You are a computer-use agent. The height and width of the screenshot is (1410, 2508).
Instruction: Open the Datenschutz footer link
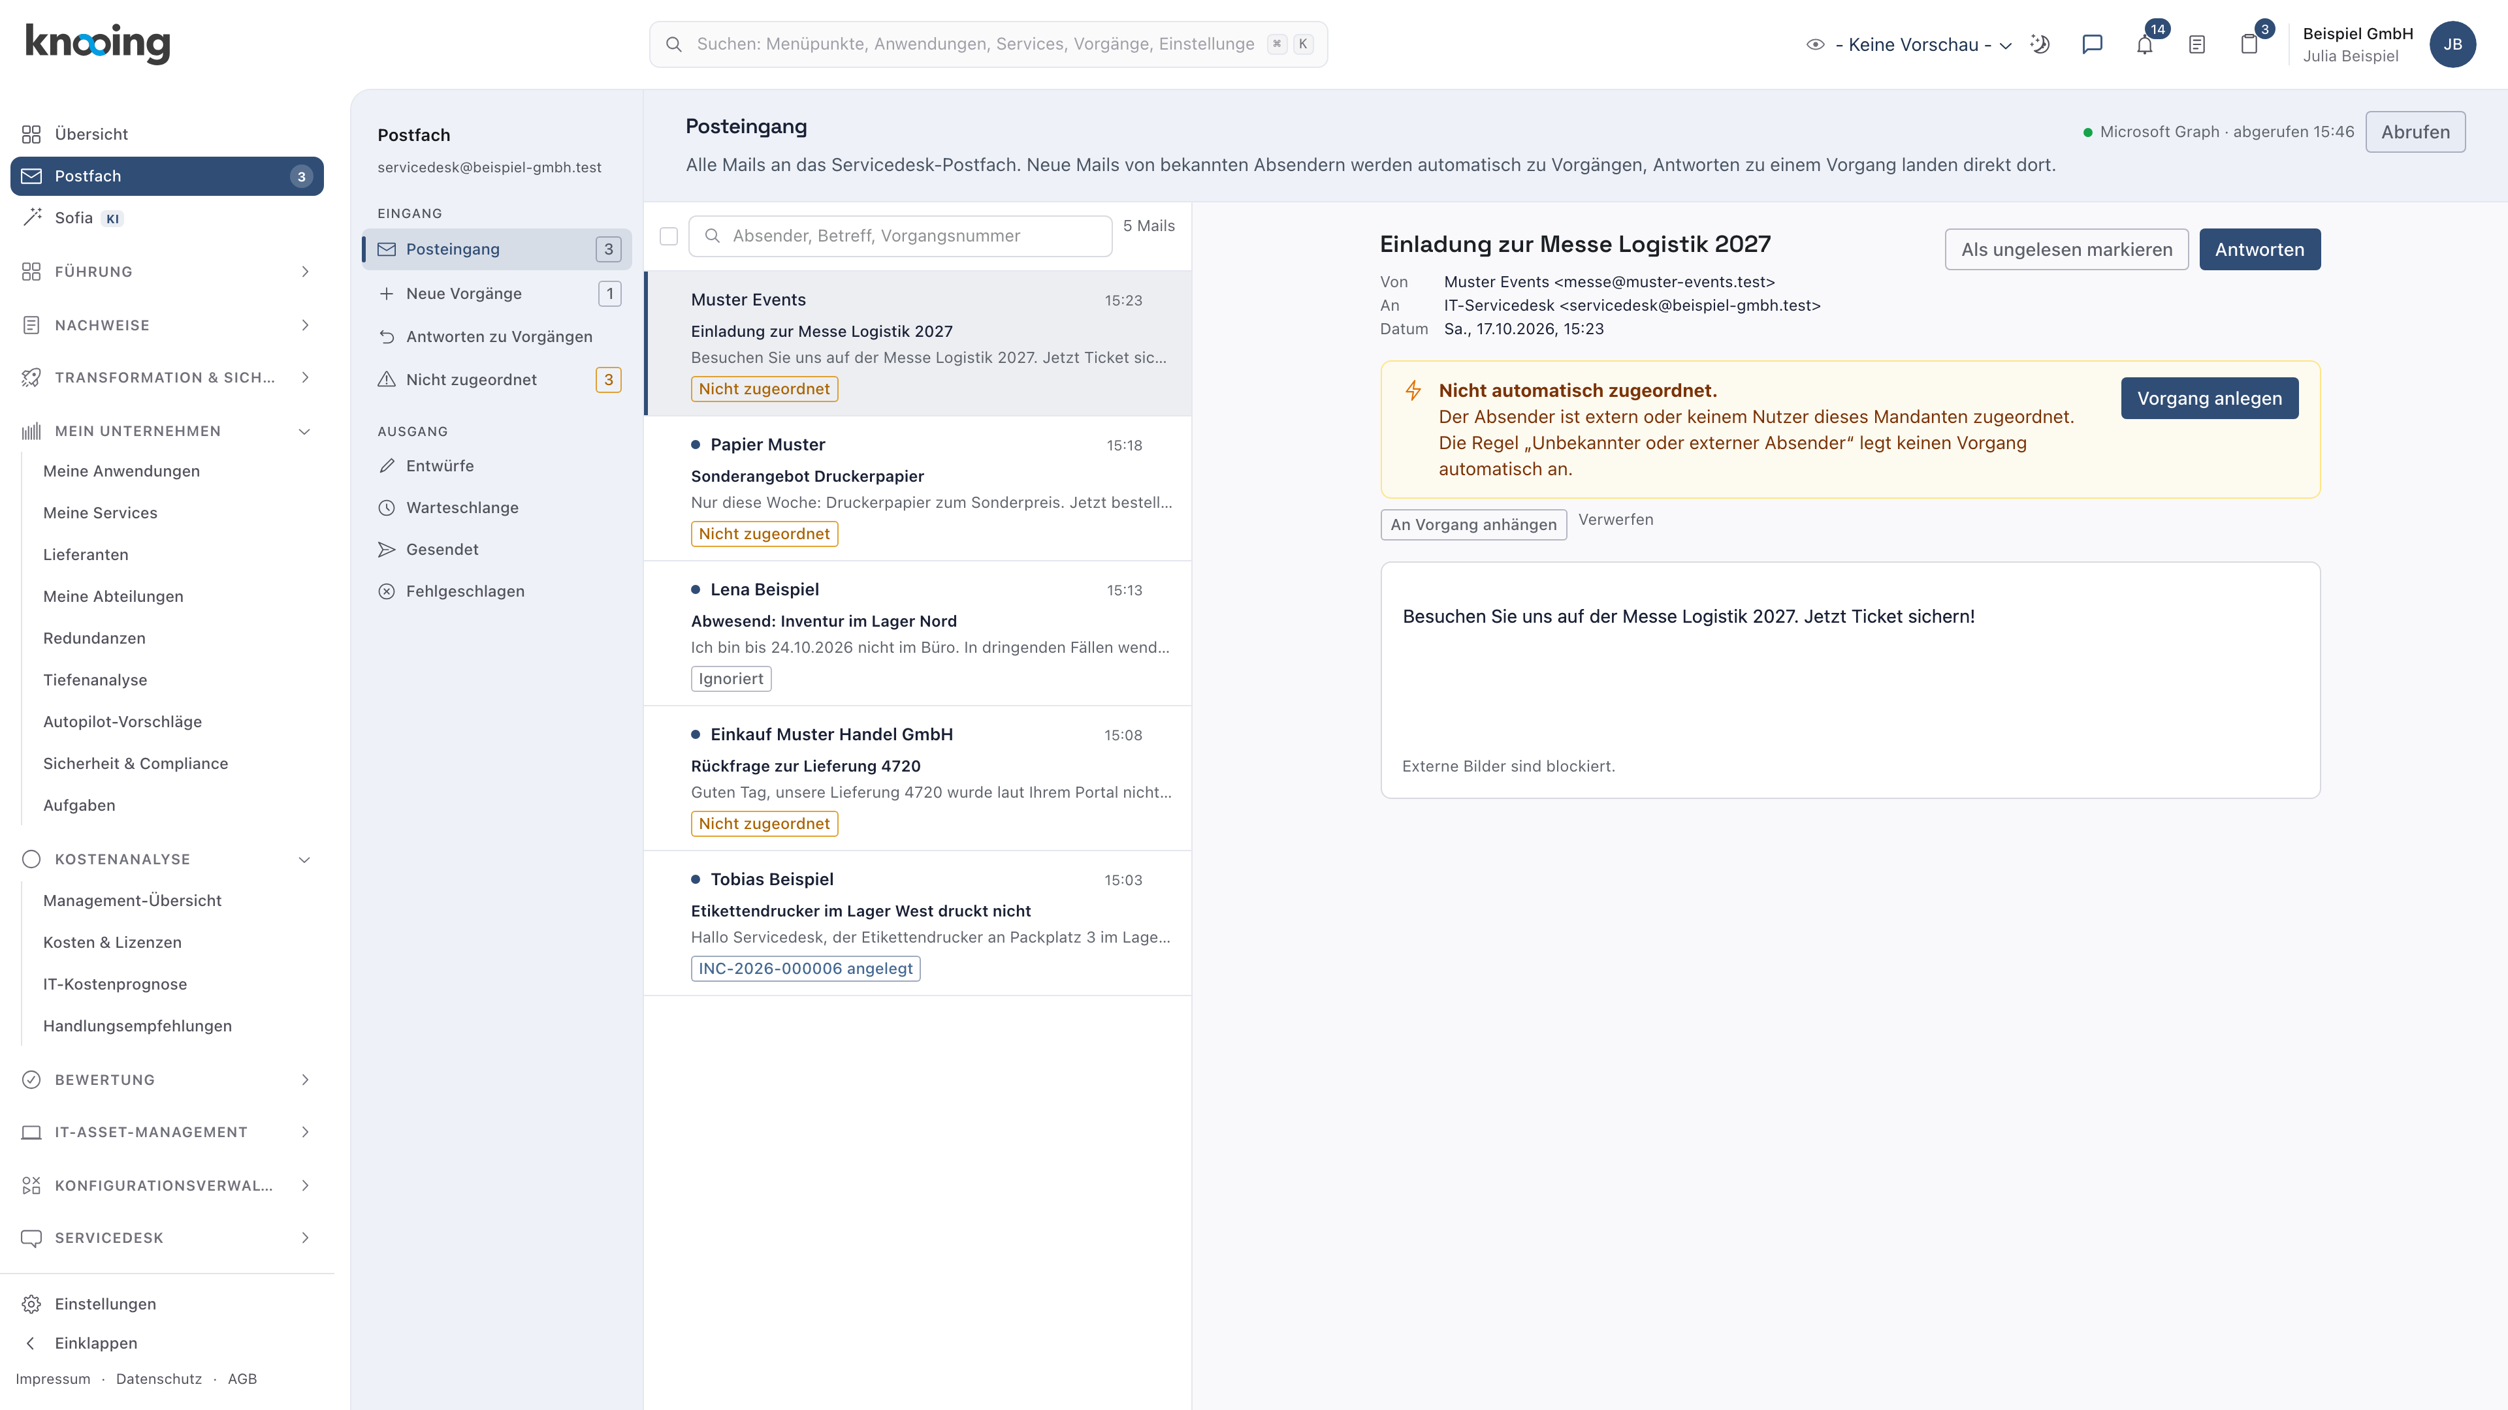[159, 1380]
